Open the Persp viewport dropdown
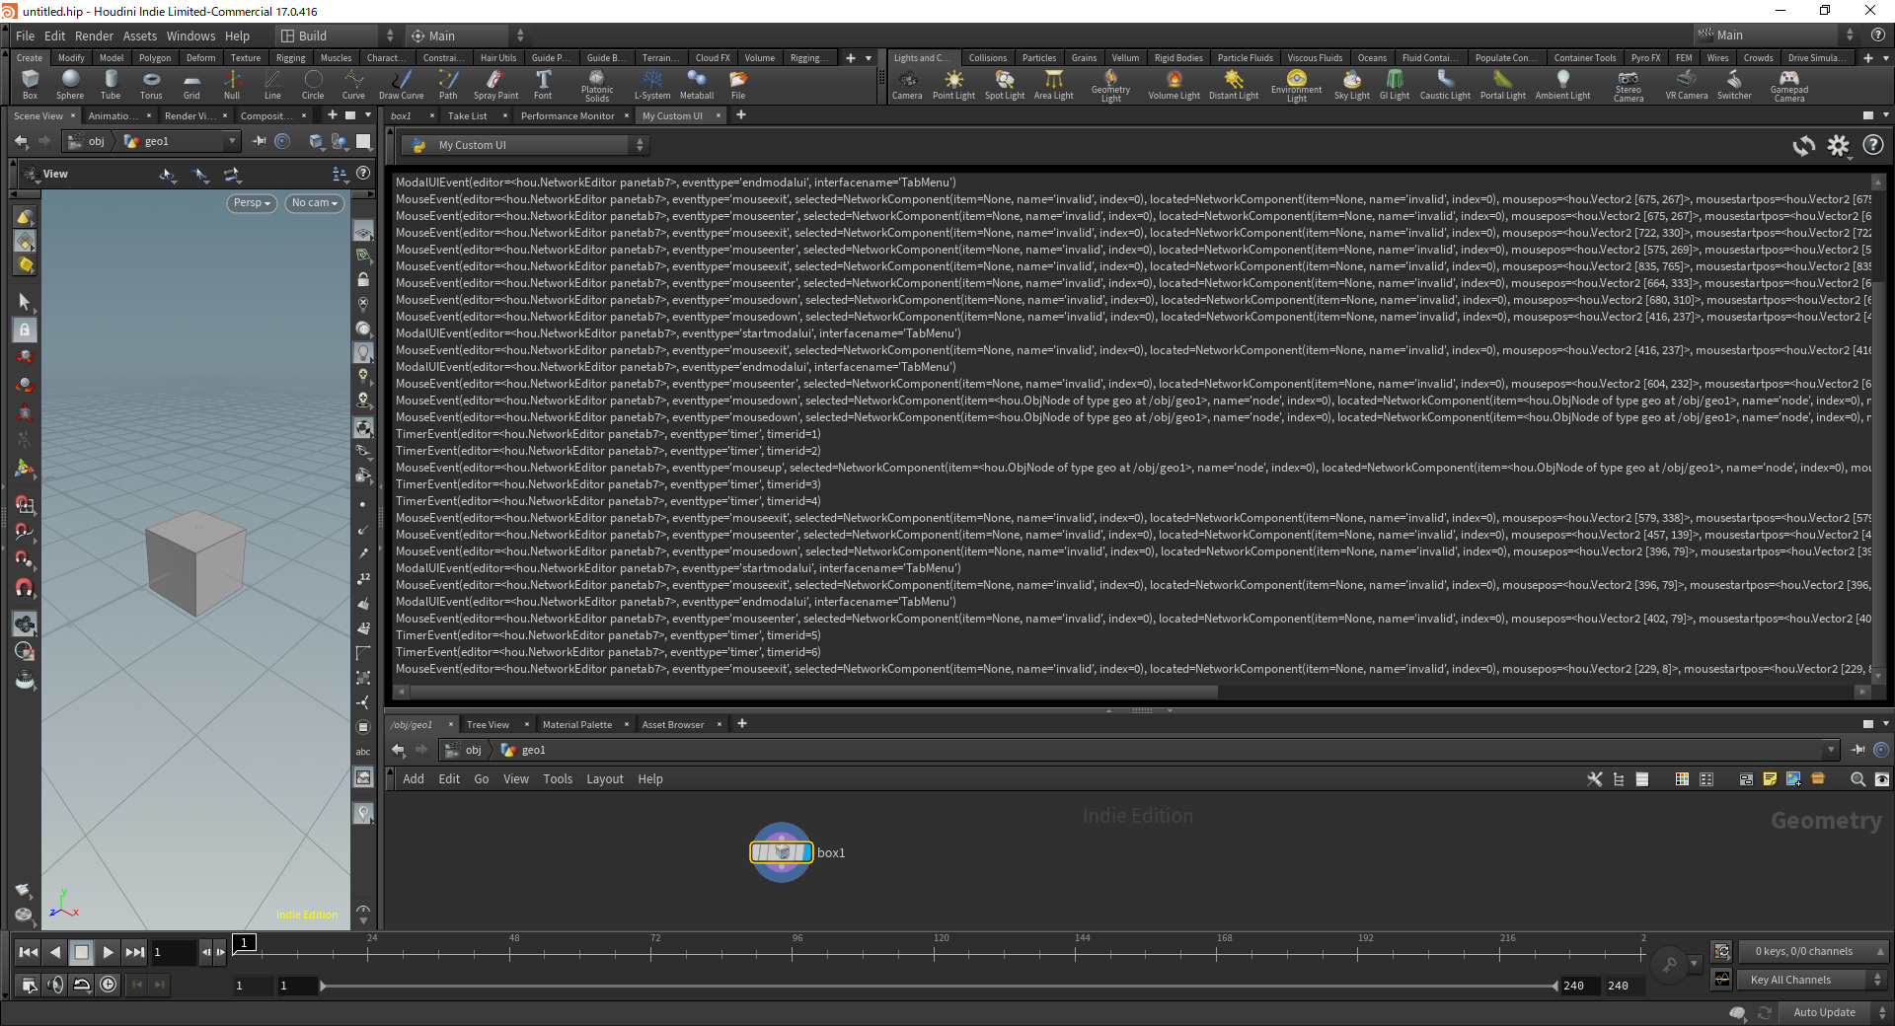 click(x=252, y=203)
